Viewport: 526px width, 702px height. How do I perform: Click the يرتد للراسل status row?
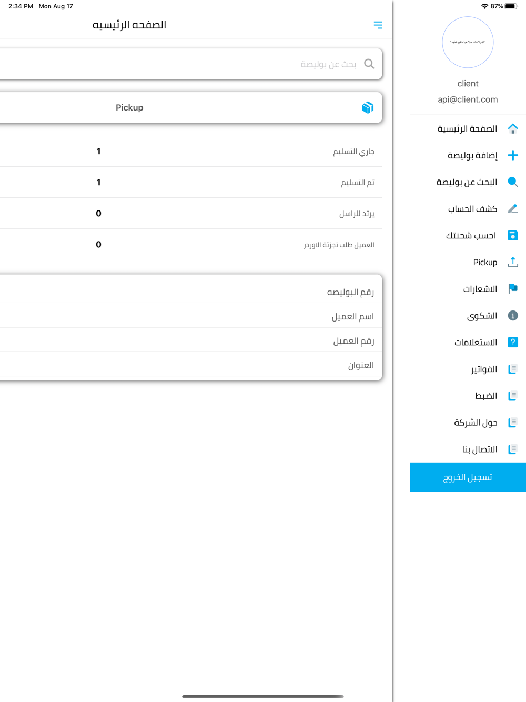pyautogui.click(x=191, y=214)
